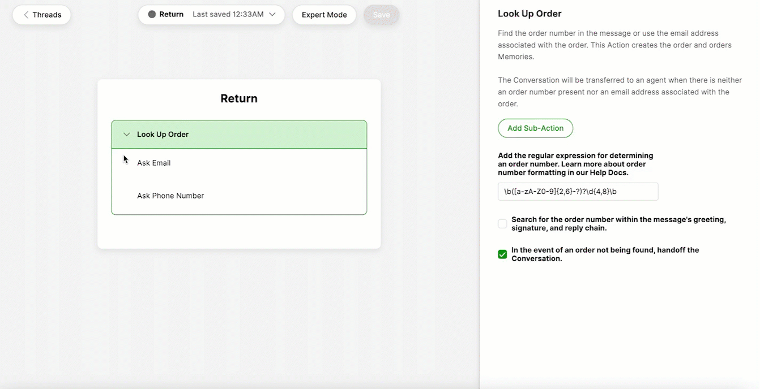
Task: Click the 'In the event of an order' label text
Action: (x=605, y=254)
